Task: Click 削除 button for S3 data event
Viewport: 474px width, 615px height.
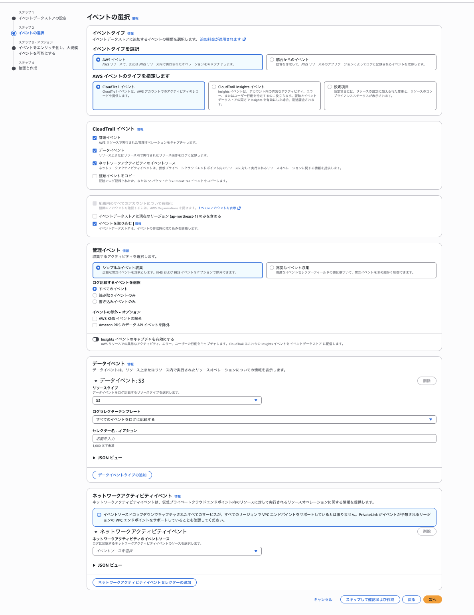Action: point(427,381)
